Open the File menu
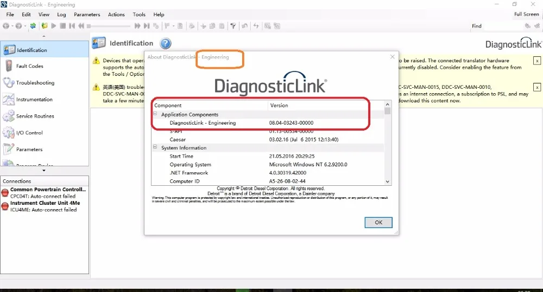Image resolution: width=543 pixels, height=292 pixels. coord(10,15)
